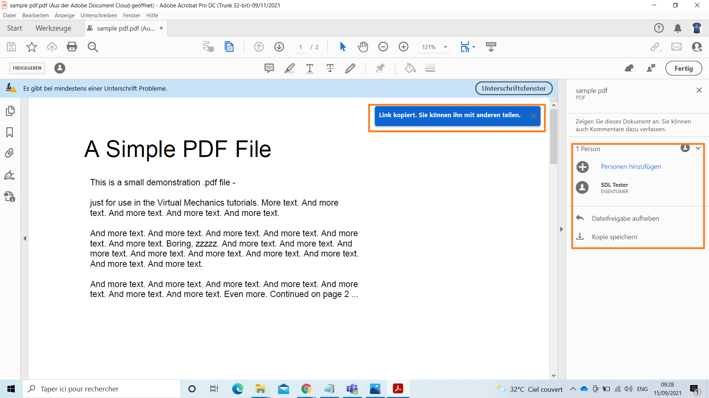Collapse the right panel arrow
This screenshot has width=709, height=398.
[x=561, y=229]
